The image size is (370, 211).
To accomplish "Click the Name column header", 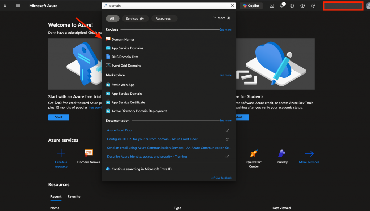I will (x=55, y=208).
